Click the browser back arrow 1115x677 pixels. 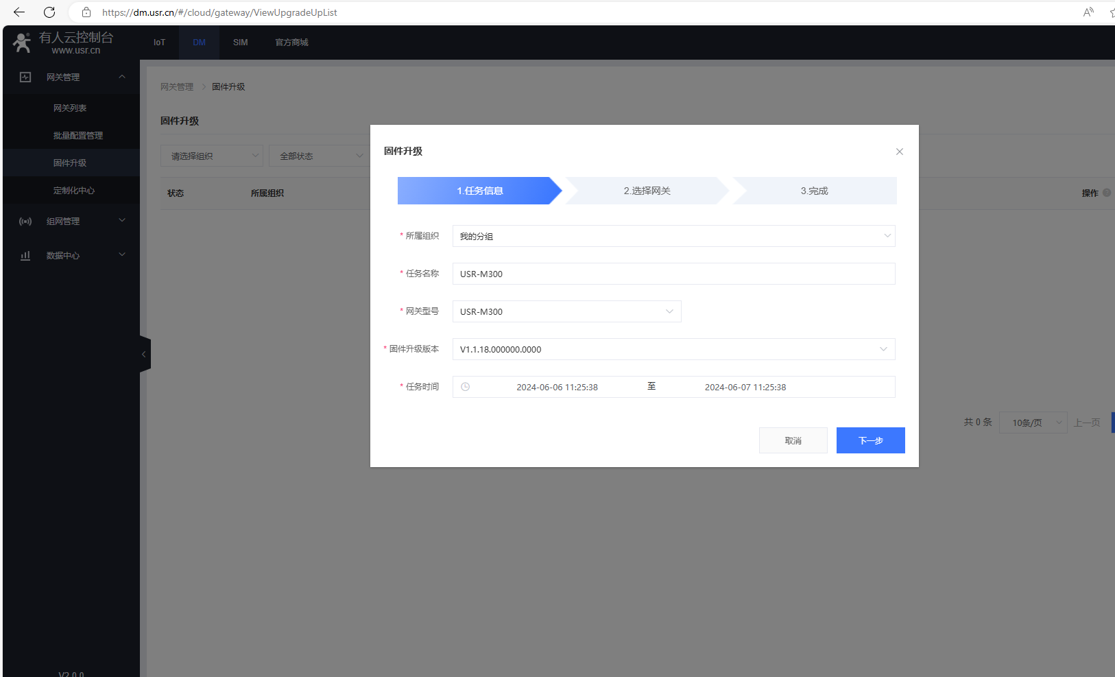point(19,12)
